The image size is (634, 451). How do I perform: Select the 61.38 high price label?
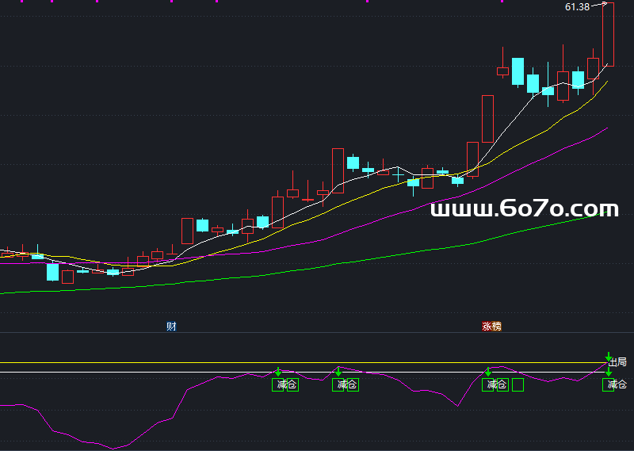(577, 7)
